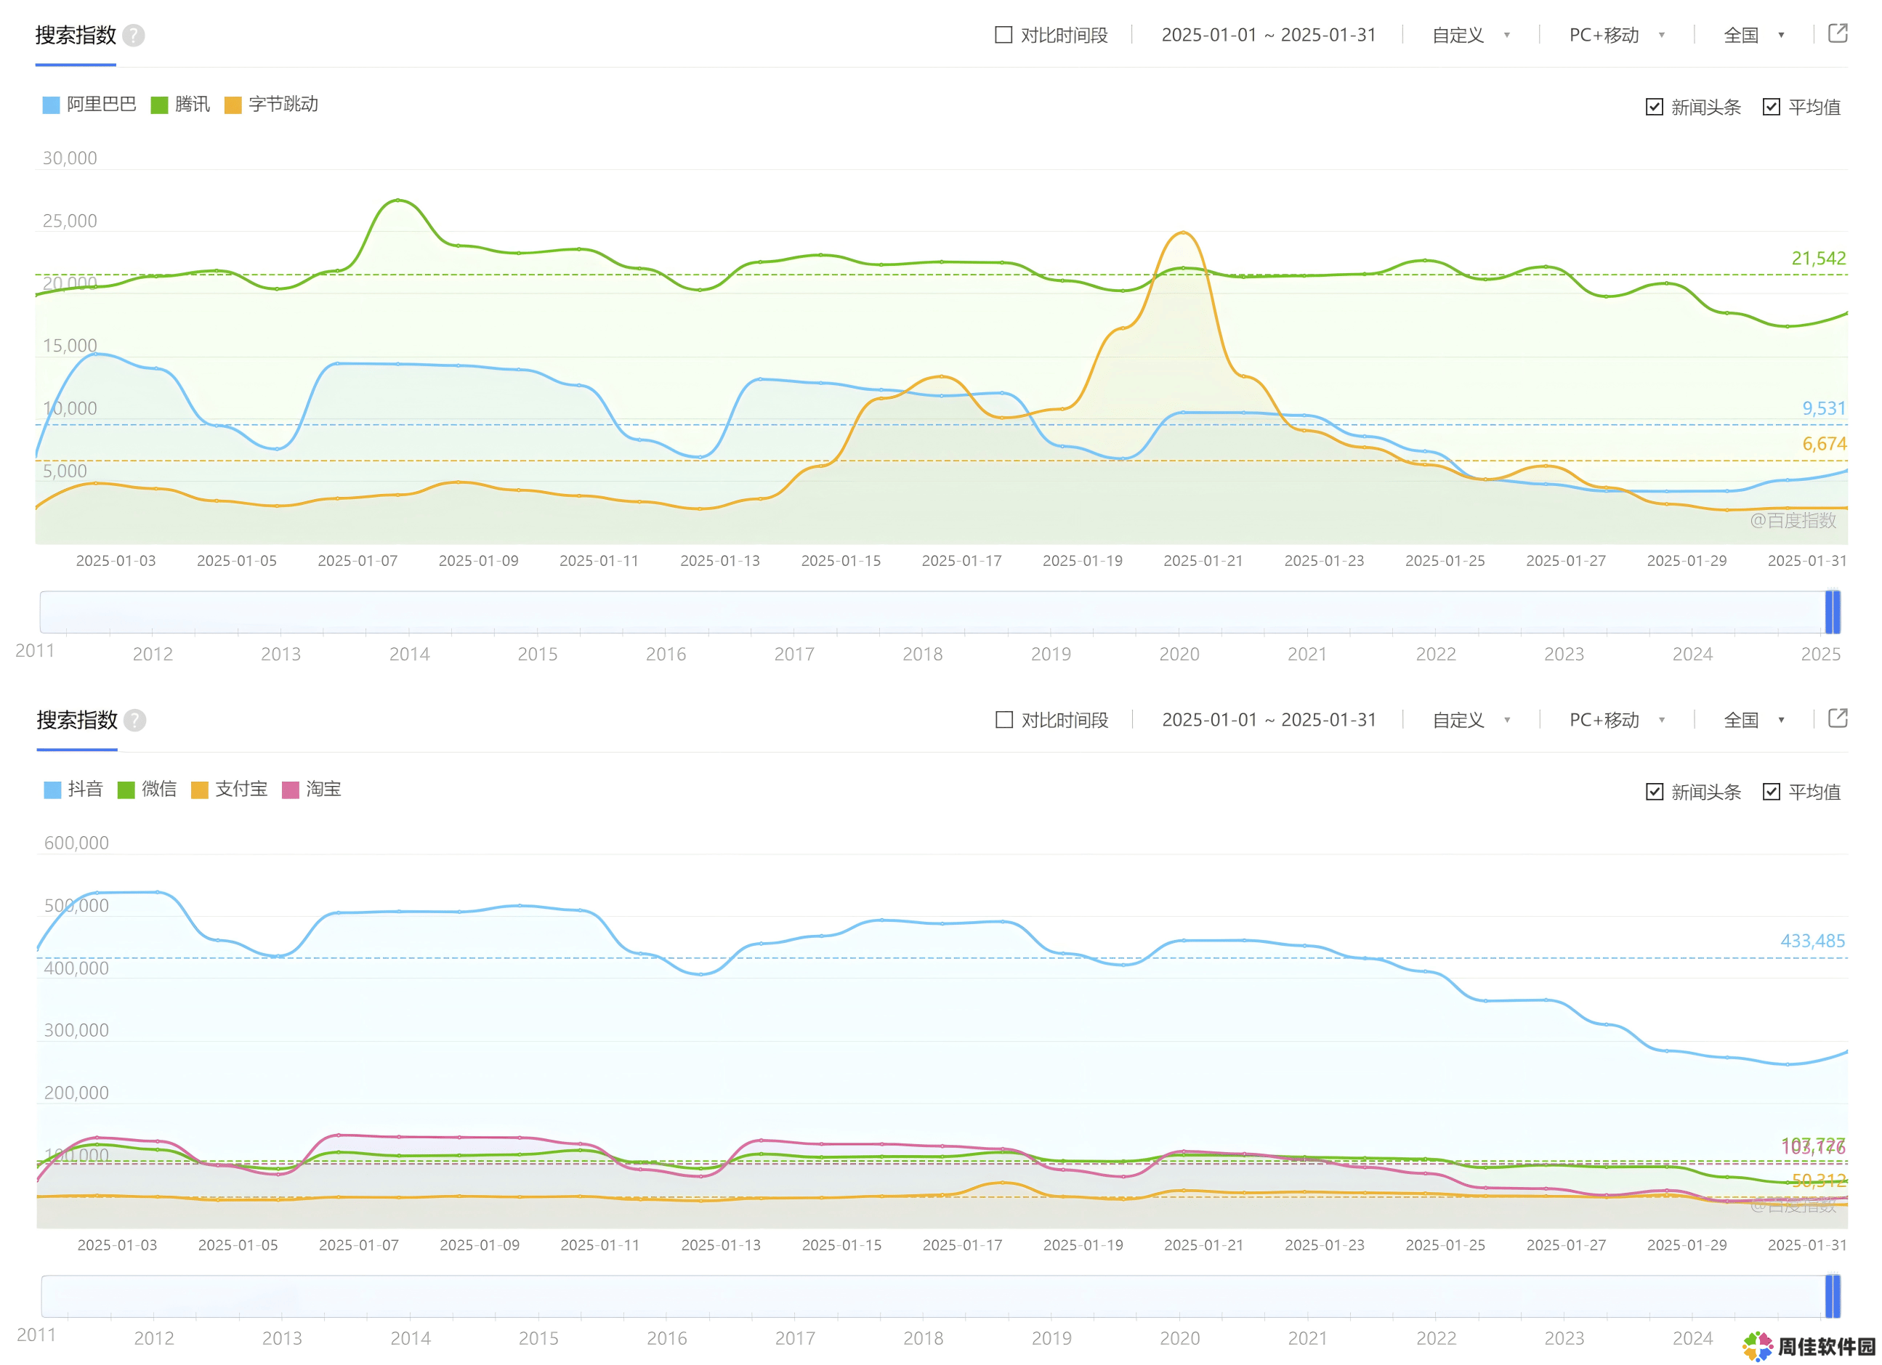Toggle 抖音 legend color square

[x=52, y=790]
